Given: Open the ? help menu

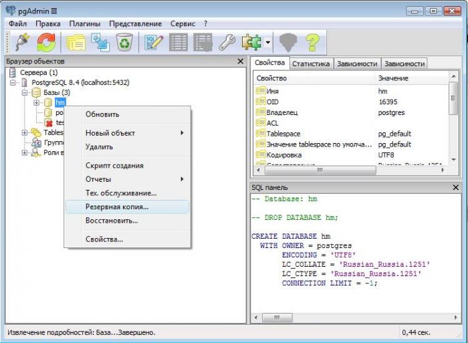Looking at the screenshot, I should (x=206, y=23).
